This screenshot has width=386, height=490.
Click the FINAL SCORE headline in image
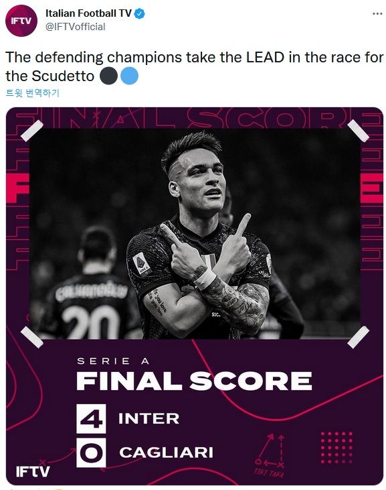(194, 381)
